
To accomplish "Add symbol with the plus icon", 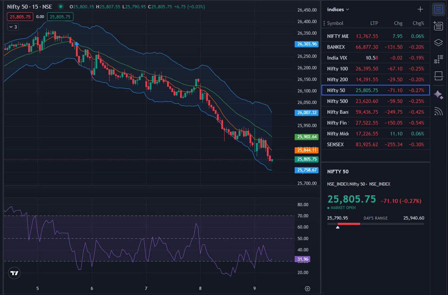I will (420, 9).
